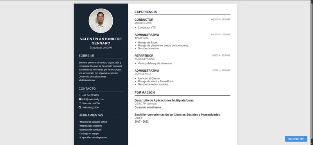
Task: Click the name Valentín Antonio De Gennaro
Action: click(101, 41)
